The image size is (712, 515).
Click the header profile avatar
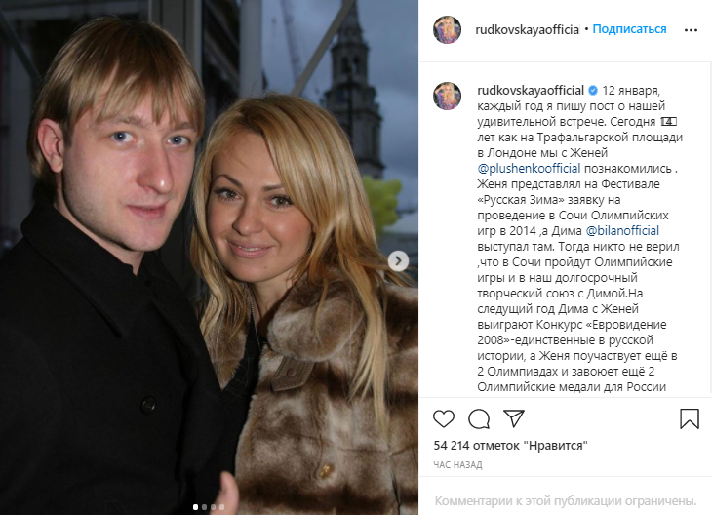point(448,29)
